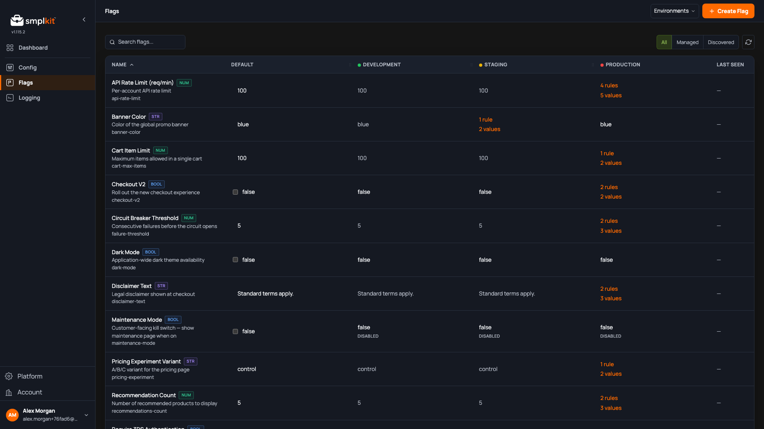764x429 pixels.
Task: Click the Platform gear icon
Action: tap(9, 376)
